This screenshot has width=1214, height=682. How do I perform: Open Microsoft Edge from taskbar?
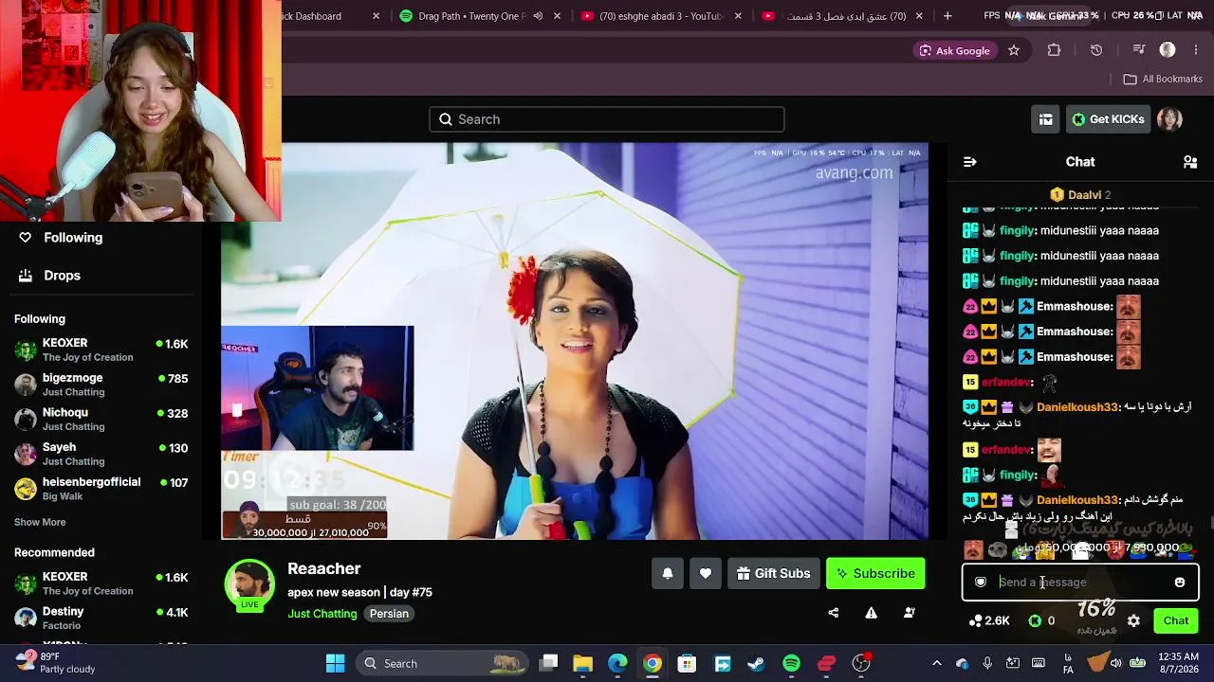pyautogui.click(x=617, y=663)
